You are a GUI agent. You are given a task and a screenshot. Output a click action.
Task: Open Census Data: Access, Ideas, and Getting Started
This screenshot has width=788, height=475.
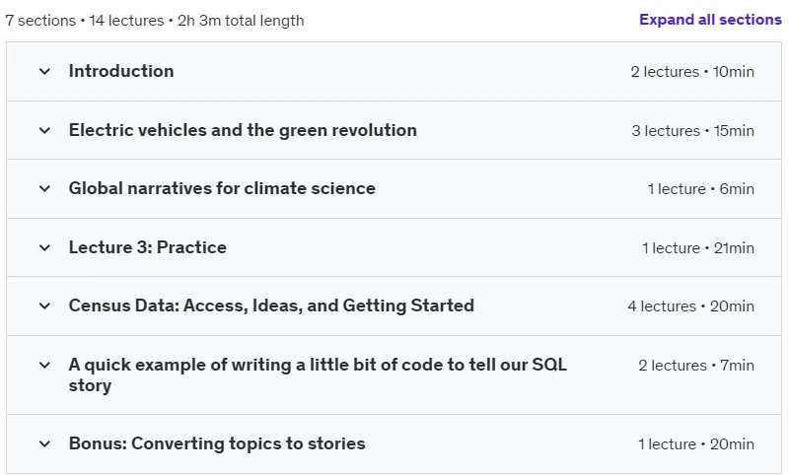click(x=271, y=305)
